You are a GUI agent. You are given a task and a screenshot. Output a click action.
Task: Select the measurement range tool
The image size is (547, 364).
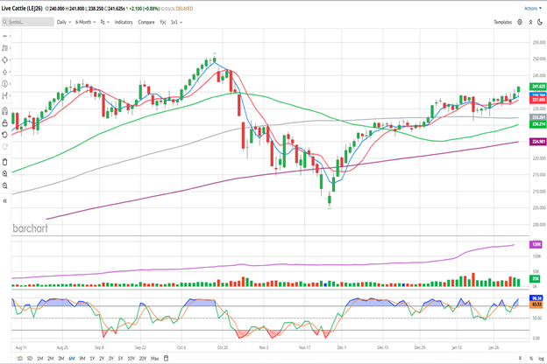(5, 95)
